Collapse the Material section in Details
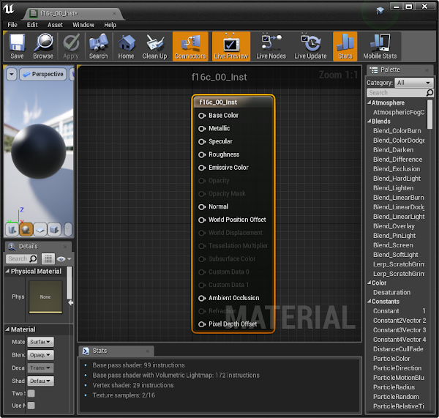 (x=7, y=329)
